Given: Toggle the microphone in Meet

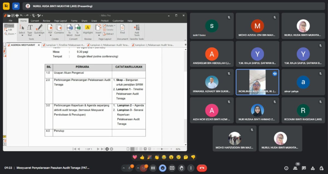Looking at the screenshot, I should tap(129, 168).
